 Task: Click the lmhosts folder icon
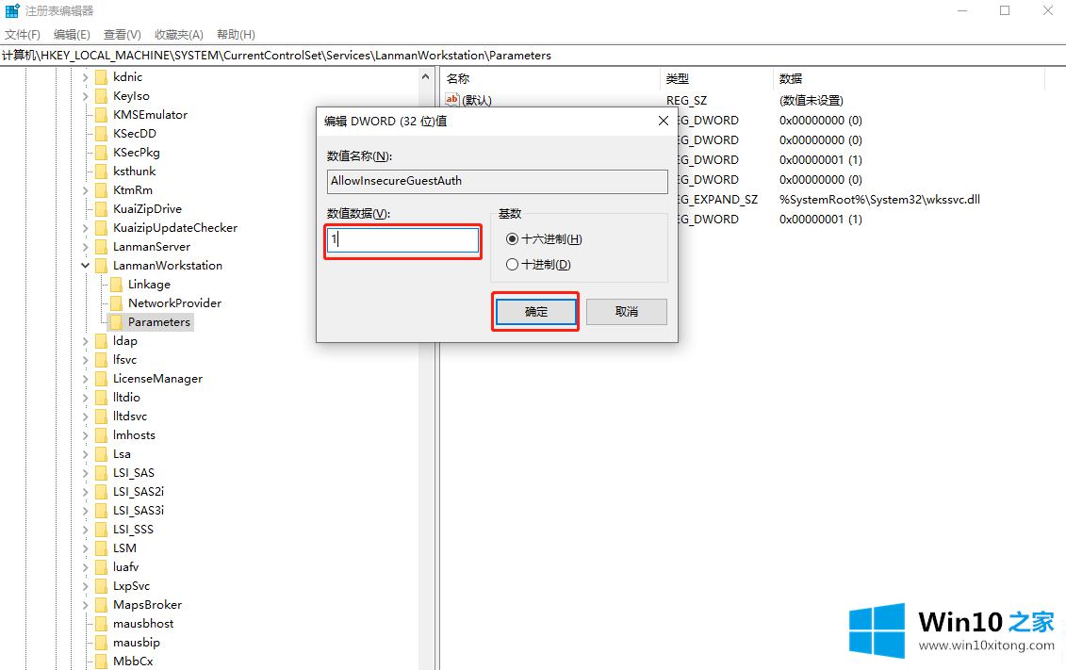click(101, 435)
